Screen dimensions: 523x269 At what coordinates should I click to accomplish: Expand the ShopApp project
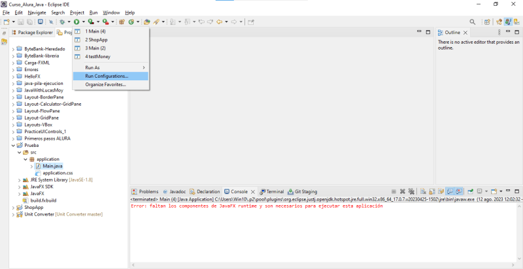(13, 208)
